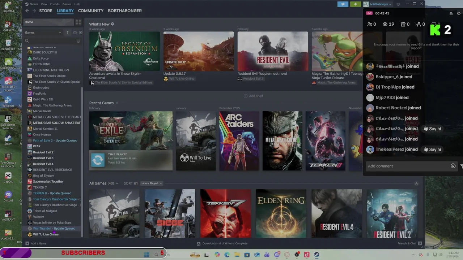
Task: Open Resident Evil Requiem news card
Action: click(x=273, y=51)
